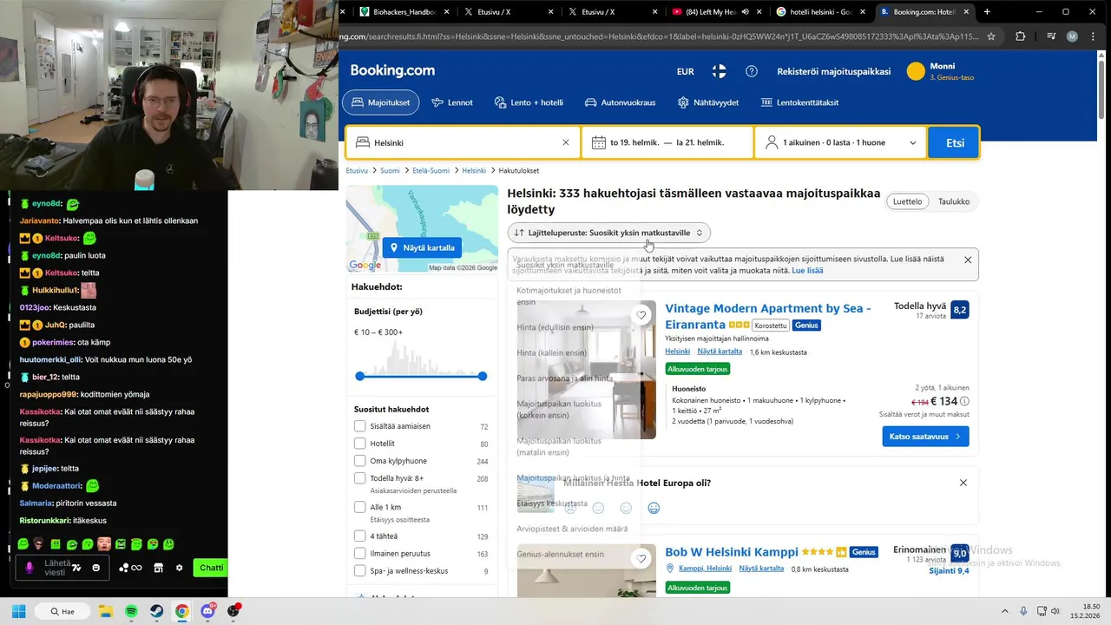Click the purple microphone icon in chat box

coord(30,568)
